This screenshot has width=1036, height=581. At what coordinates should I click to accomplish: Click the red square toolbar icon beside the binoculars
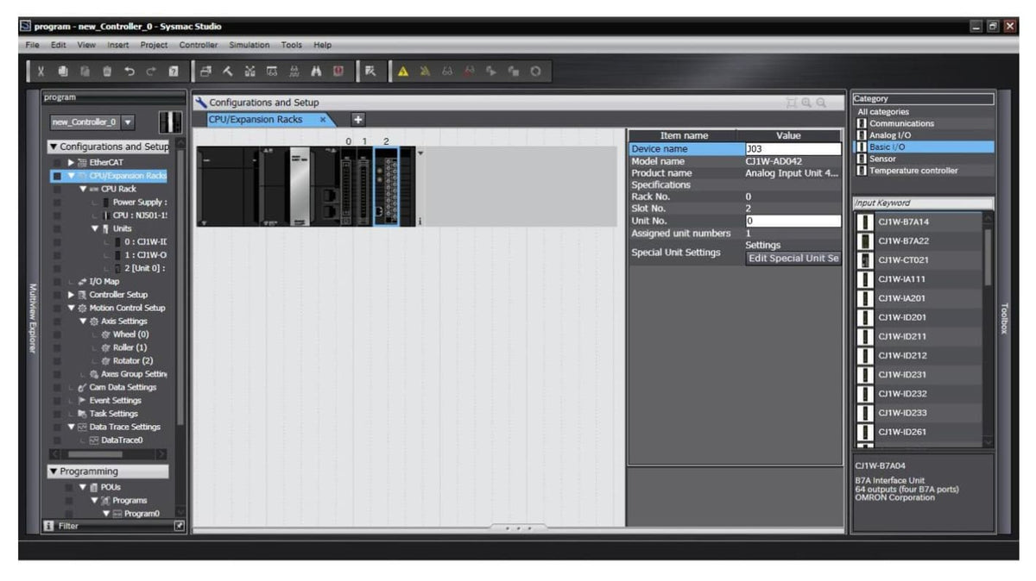coord(338,72)
